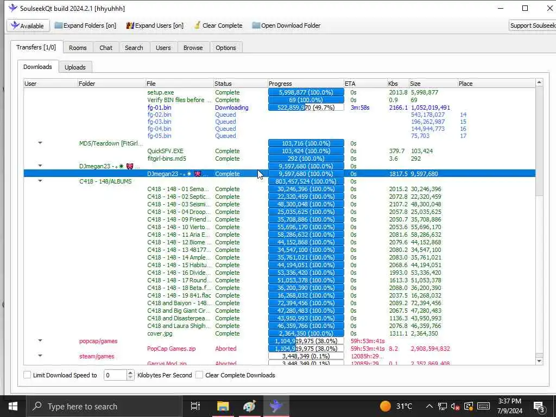Sort by the Status column header

pyautogui.click(x=241, y=84)
